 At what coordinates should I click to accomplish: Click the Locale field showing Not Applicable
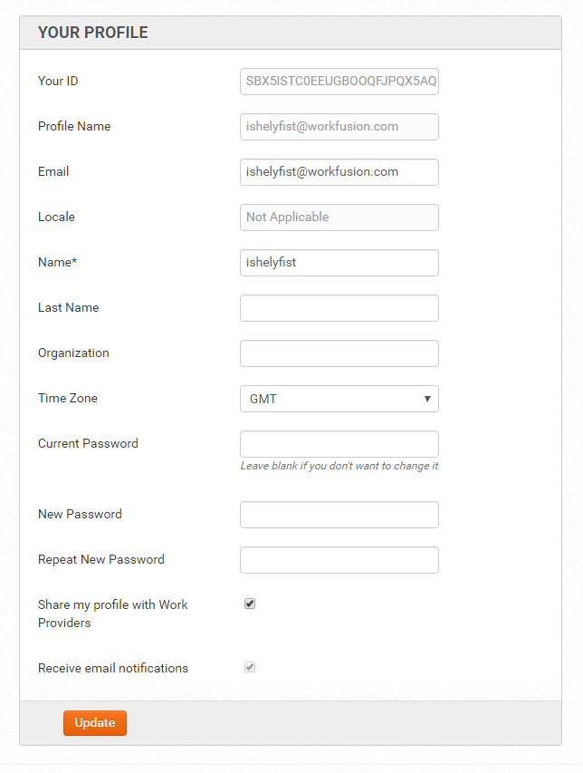click(x=339, y=217)
